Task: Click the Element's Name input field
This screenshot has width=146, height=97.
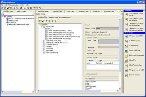Action: tap(107, 28)
